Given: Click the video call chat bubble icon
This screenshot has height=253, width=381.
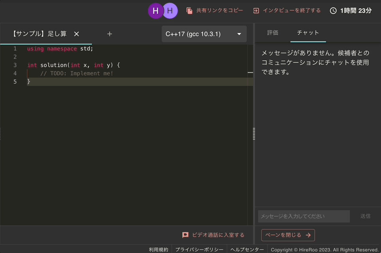Looking at the screenshot, I should (185, 235).
